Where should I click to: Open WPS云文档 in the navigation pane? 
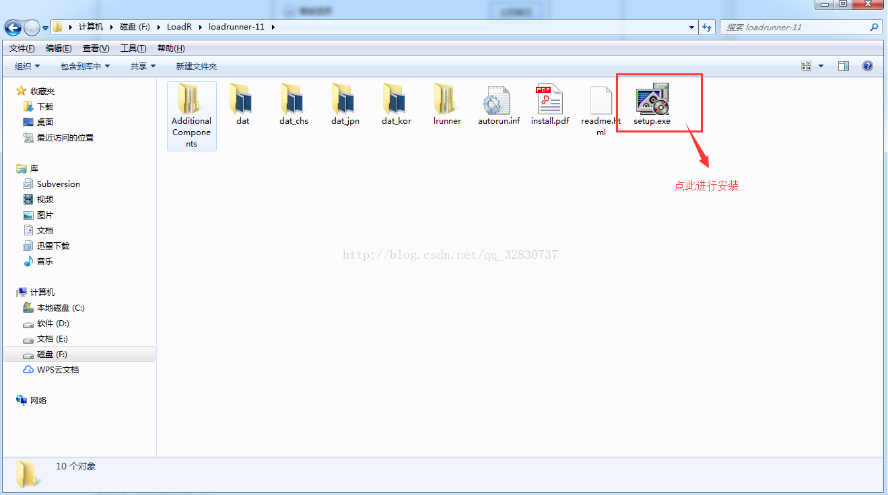click(58, 369)
